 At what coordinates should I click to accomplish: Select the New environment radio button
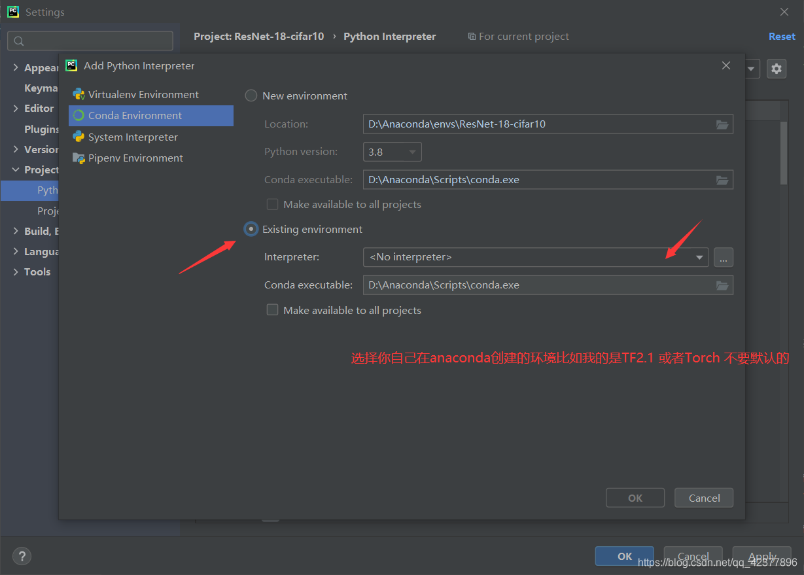(251, 96)
